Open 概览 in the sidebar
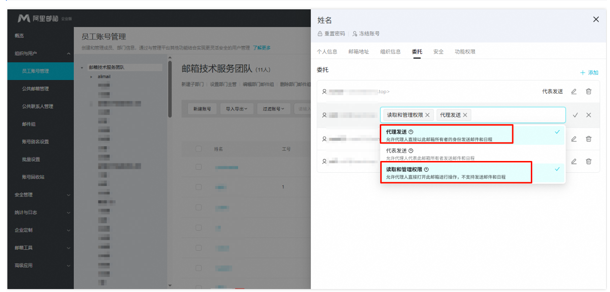The width and height of the screenshot is (610, 292). [x=19, y=36]
